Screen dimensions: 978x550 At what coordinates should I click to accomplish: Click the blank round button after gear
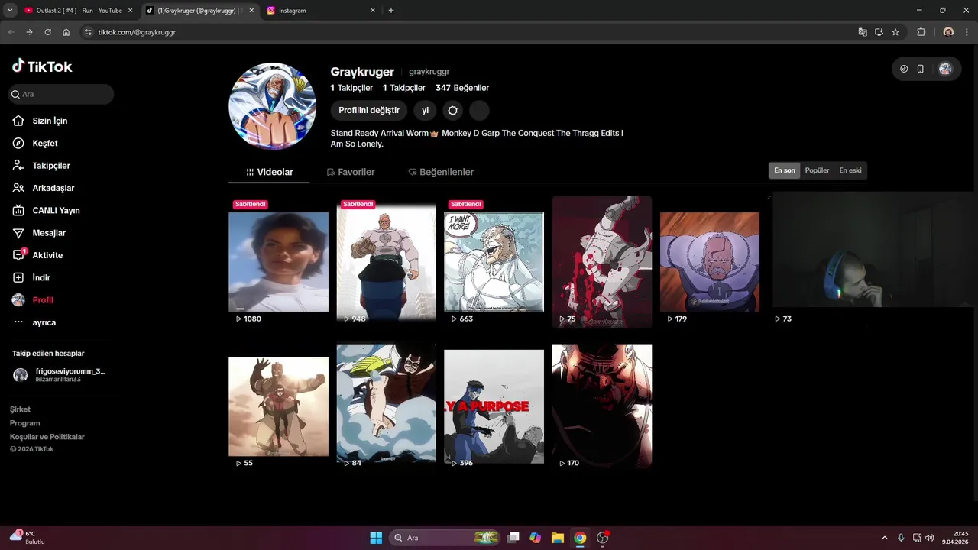479,111
